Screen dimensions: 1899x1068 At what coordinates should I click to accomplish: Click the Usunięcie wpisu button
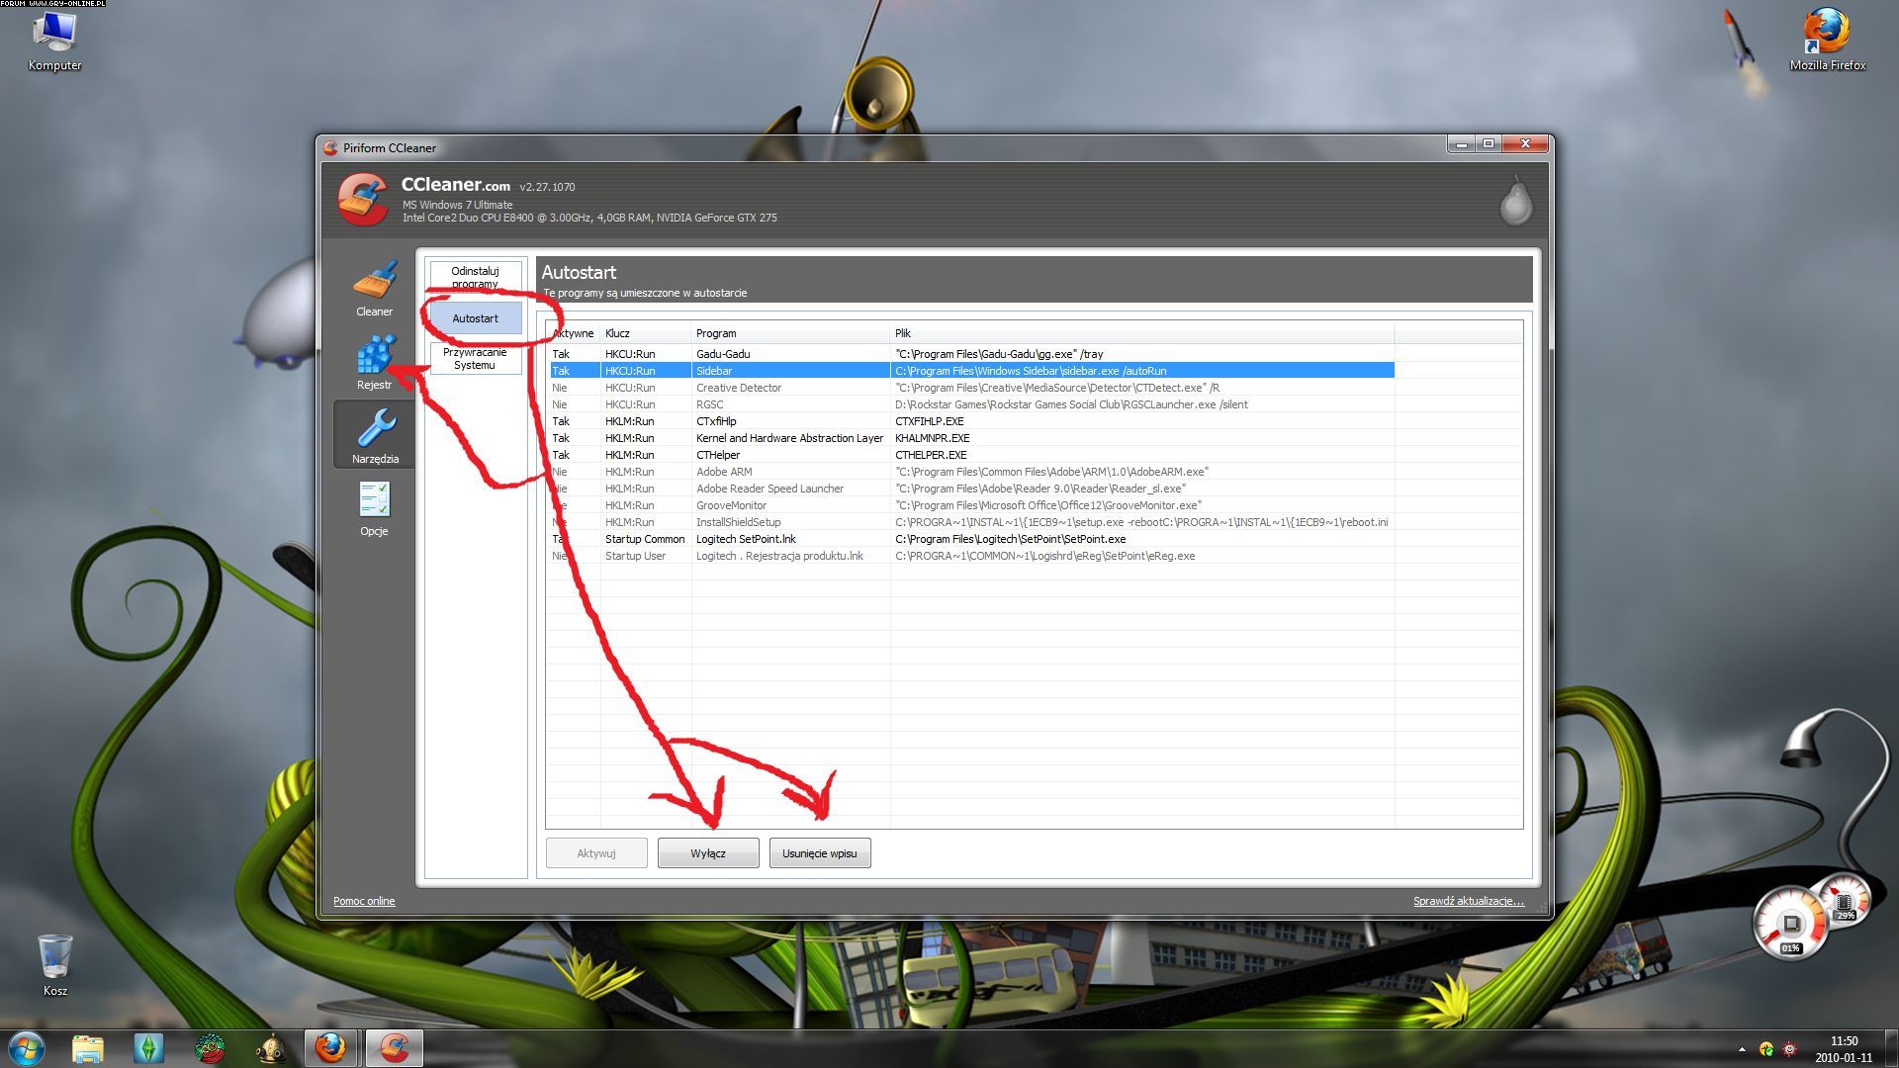tap(819, 853)
